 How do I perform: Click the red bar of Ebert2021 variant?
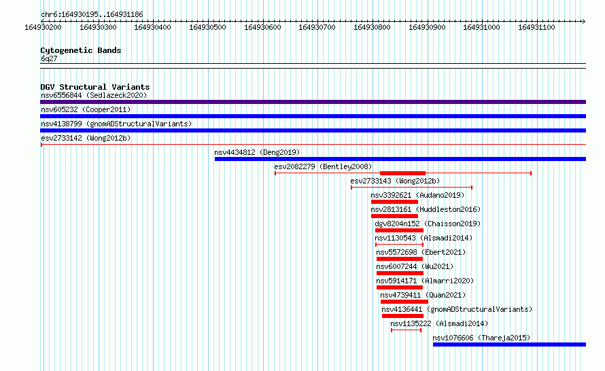pyautogui.click(x=399, y=259)
